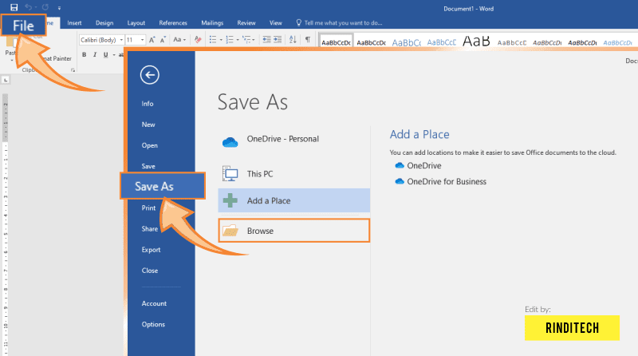Open the Underline style dropdown arrow
This screenshot has height=356, width=638.
pos(114,54)
